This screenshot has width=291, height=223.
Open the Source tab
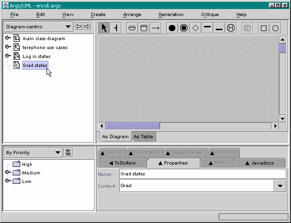point(111,153)
